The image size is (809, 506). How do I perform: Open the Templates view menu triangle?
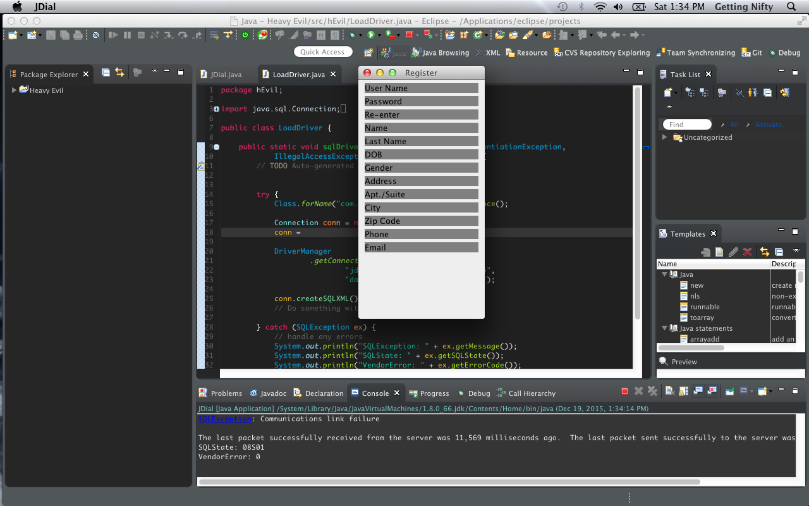click(x=796, y=251)
